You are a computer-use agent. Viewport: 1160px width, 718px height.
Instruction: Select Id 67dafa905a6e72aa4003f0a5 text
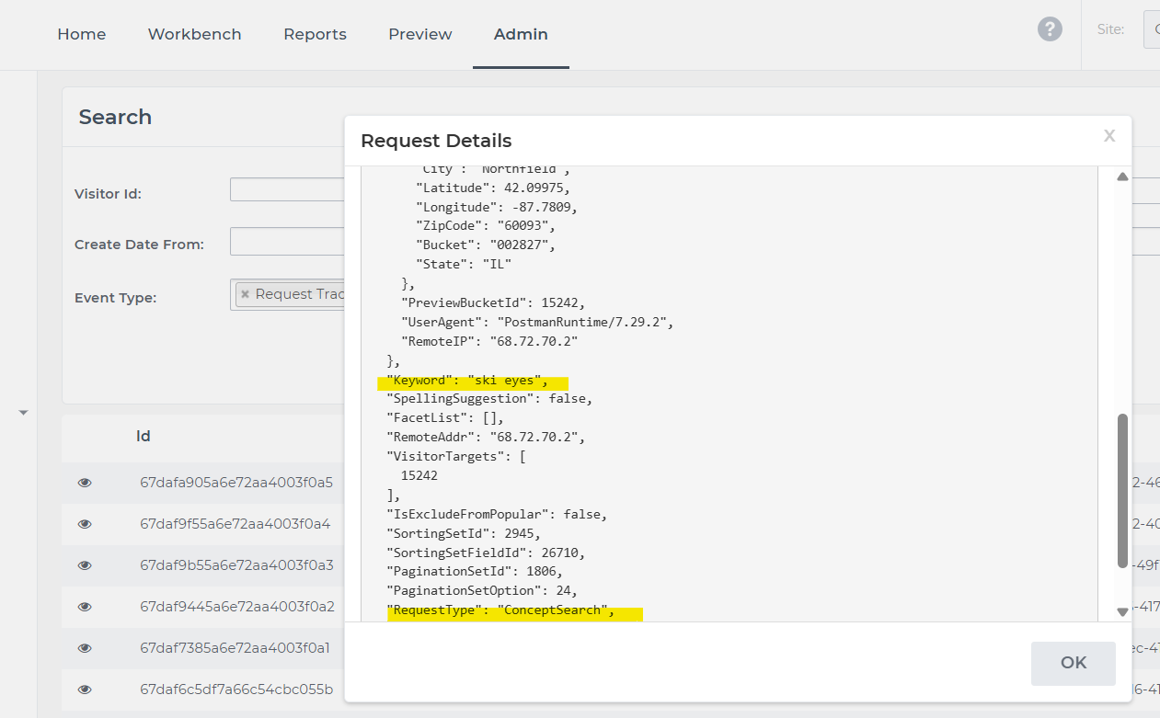[236, 482]
